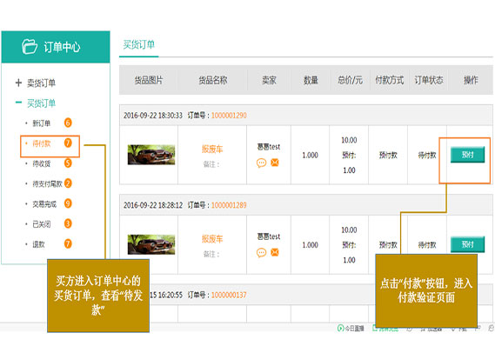Open car thumbnail of order 1000001289
Viewport: 495px width, 346px height.
tap(151, 244)
